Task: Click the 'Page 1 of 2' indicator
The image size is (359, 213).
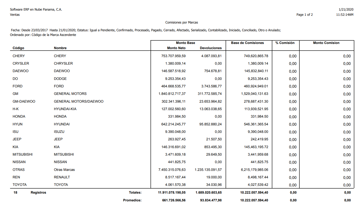Action: click(x=305, y=15)
